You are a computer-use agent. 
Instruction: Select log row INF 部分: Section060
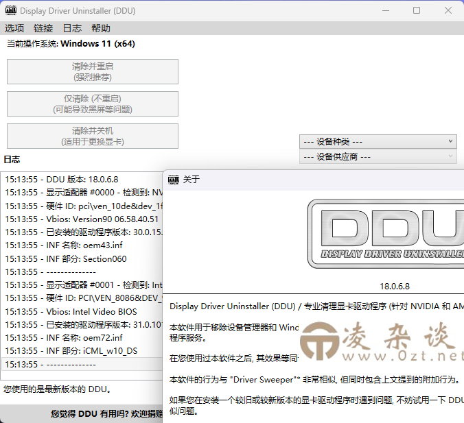click(x=82, y=259)
